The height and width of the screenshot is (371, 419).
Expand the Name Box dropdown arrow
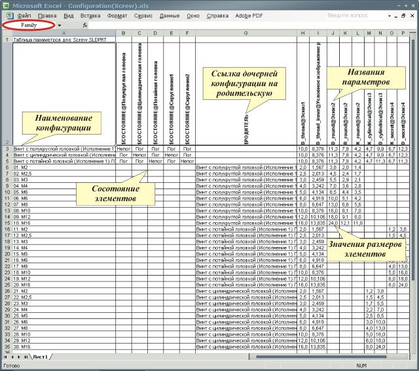[60, 25]
